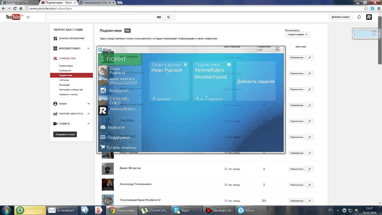Open the Chrome menu button
This screenshot has height=215, width=382.
pos(378,8)
